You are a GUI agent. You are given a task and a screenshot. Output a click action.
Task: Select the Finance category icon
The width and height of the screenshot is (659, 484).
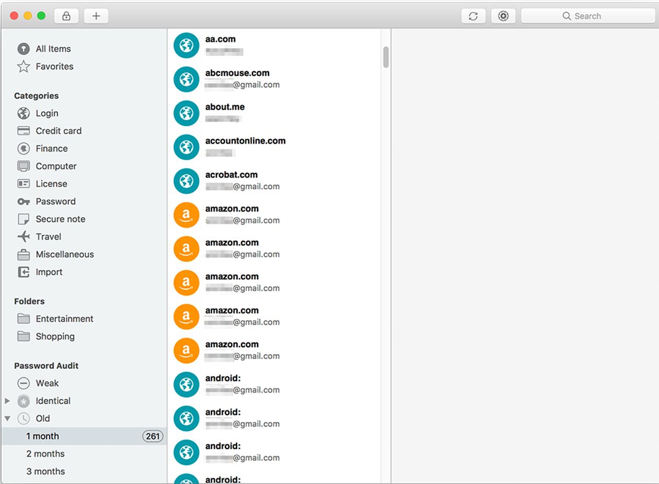[x=23, y=148]
